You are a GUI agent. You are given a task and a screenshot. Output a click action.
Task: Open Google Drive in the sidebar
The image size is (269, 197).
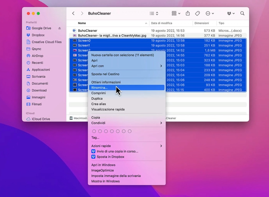(x=41, y=28)
